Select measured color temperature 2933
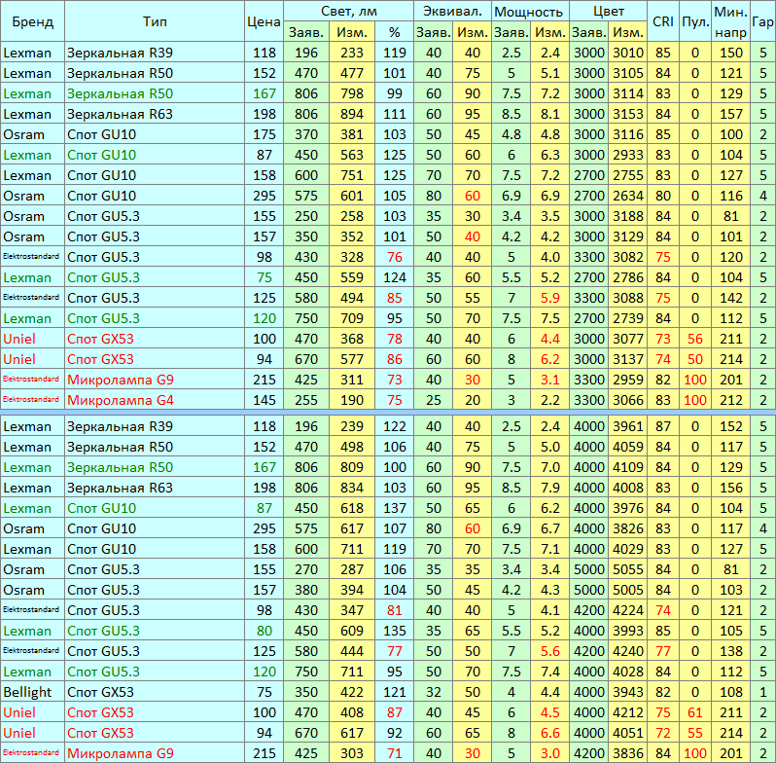 click(x=627, y=155)
